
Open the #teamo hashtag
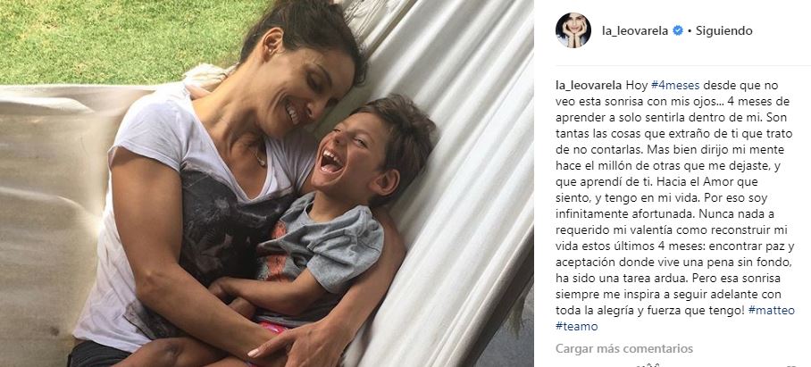click(577, 327)
